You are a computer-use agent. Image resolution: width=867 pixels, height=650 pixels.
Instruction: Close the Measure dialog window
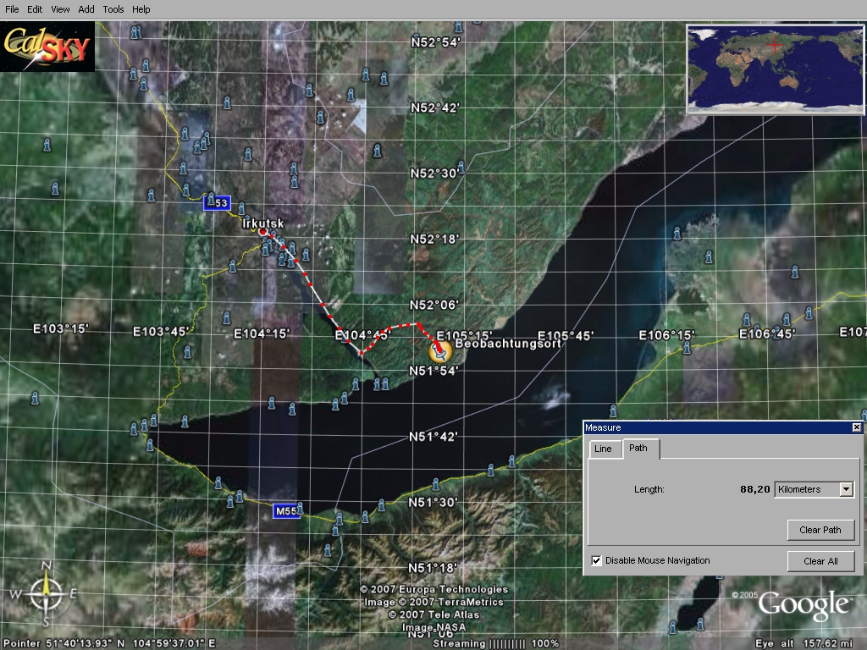click(x=856, y=428)
